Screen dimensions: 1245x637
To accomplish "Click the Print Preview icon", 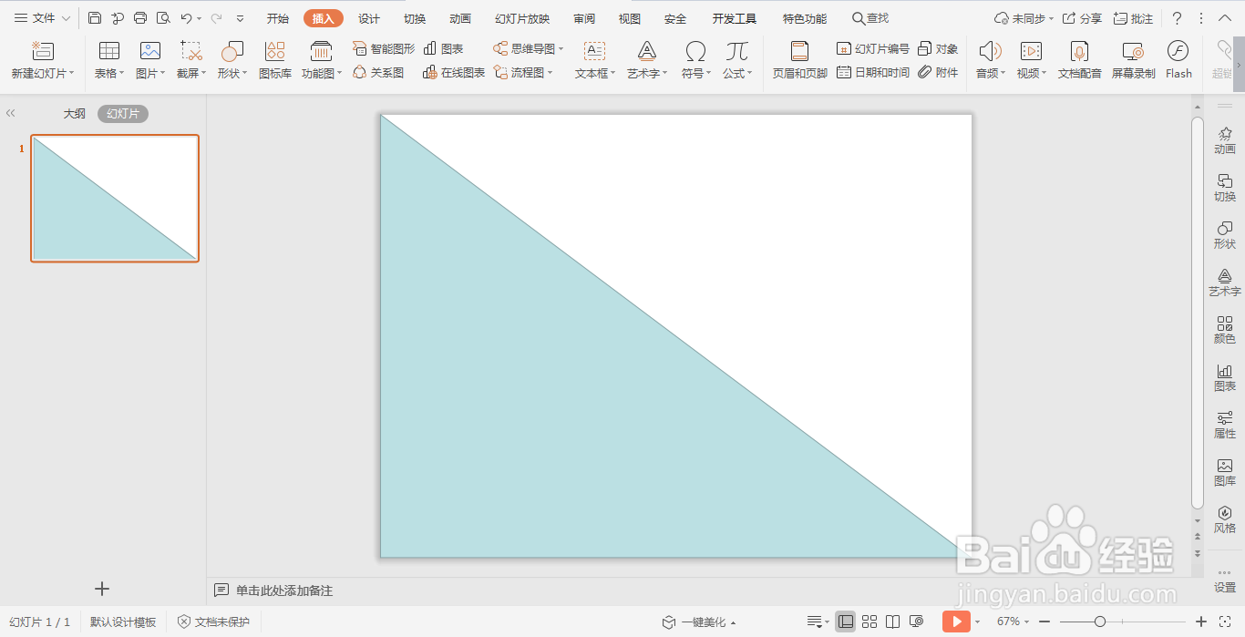I will click(x=163, y=18).
